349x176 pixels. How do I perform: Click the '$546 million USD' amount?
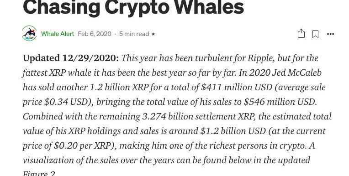[280, 102]
